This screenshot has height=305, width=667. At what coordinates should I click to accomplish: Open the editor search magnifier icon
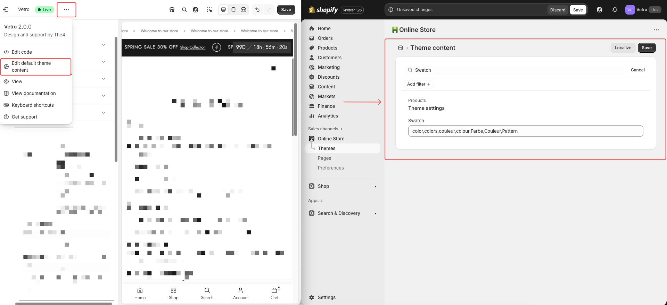pos(184,10)
